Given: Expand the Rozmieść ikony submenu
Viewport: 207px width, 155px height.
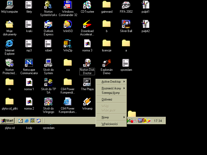Looking at the screenshot, I should coord(111,88).
